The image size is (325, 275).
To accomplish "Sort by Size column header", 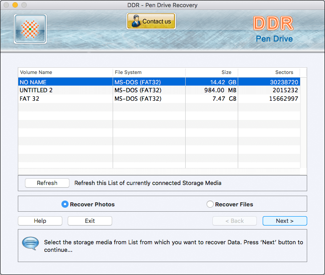I will [x=211, y=72].
